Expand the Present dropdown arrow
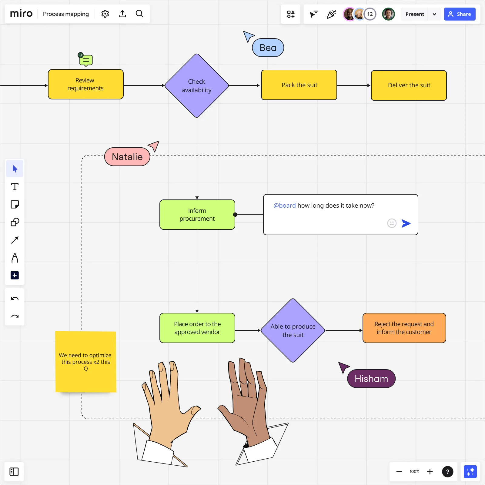This screenshot has height=485, width=485. click(434, 14)
